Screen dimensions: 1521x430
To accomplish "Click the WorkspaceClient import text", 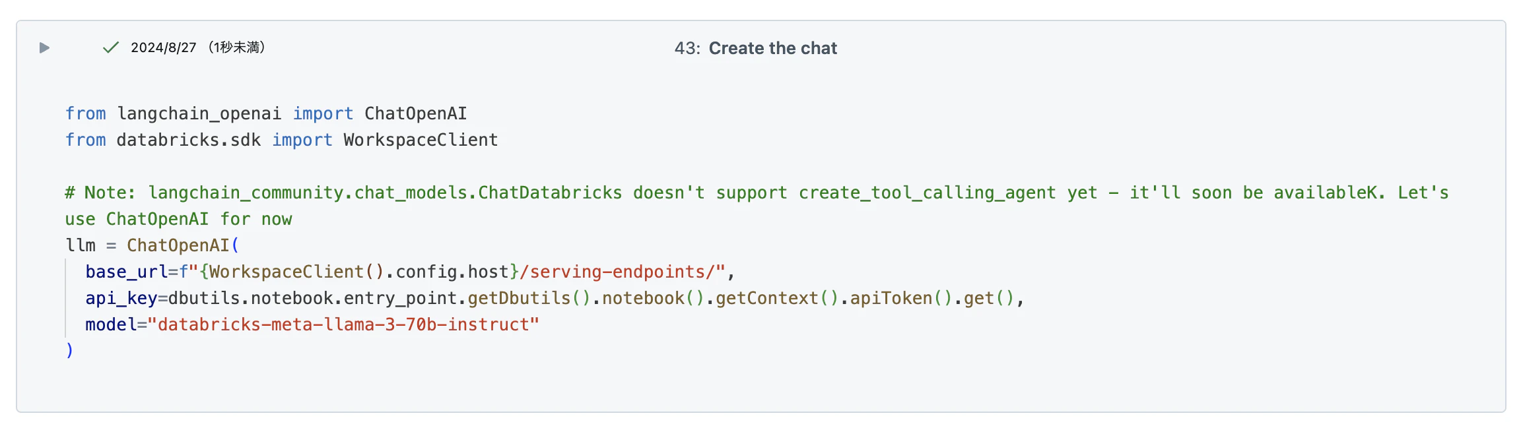I will click(x=421, y=140).
